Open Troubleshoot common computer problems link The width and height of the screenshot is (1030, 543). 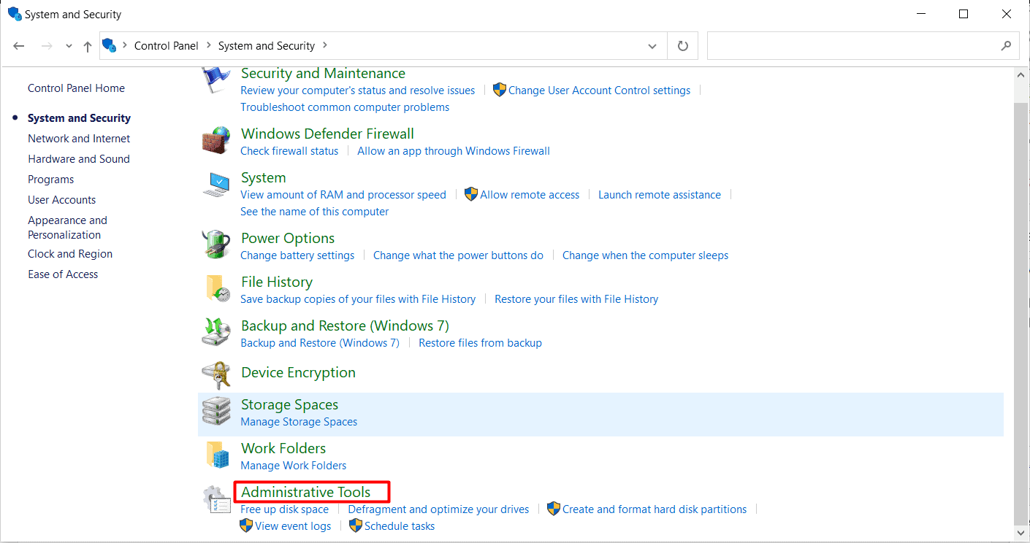coord(345,107)
